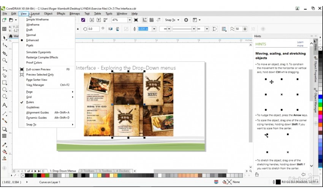Switch to the 2: Toolbars page tab

(87, 171)
